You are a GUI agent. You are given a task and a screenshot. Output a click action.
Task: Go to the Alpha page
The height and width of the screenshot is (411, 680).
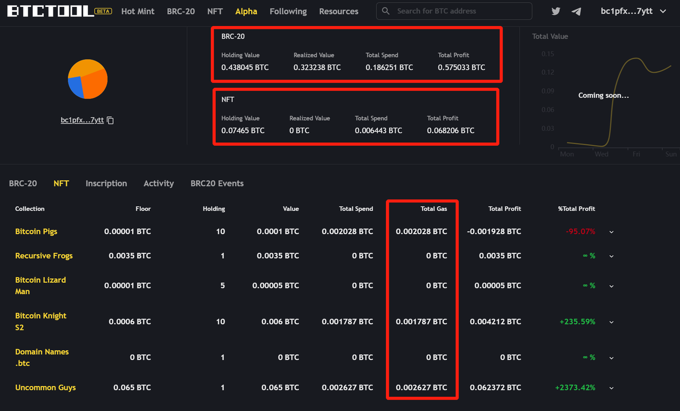[x=246, y=11]
